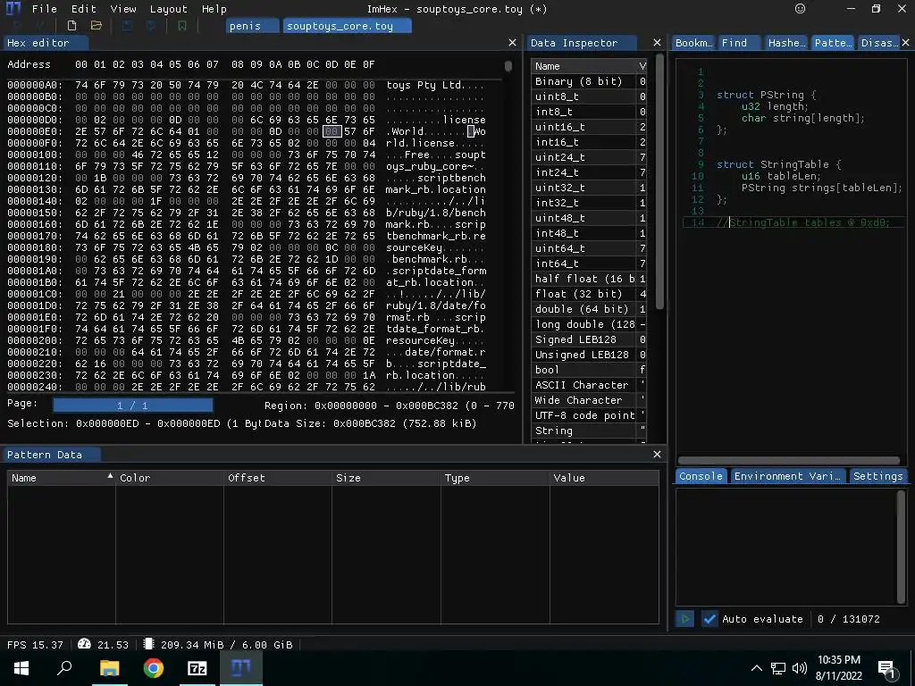The width and height of the screenshot is (915, 686).
Task: Click the Size column header
Action: coord(386,478)
